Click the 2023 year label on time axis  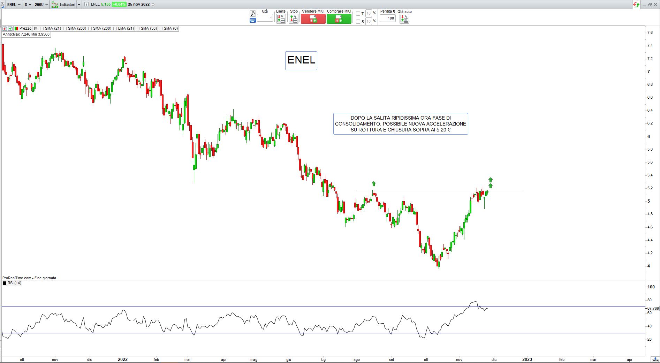click(x=527, y=360)
